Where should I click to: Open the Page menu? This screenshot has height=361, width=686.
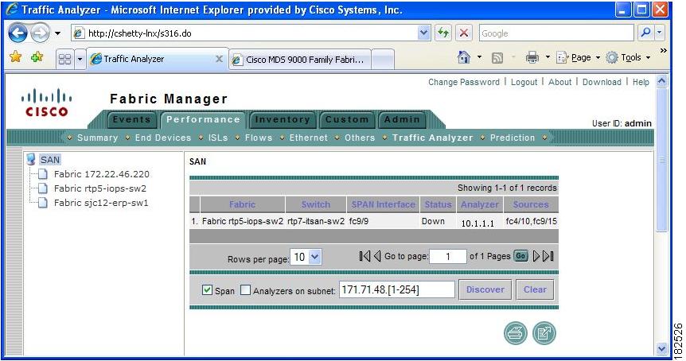point(578,57)
